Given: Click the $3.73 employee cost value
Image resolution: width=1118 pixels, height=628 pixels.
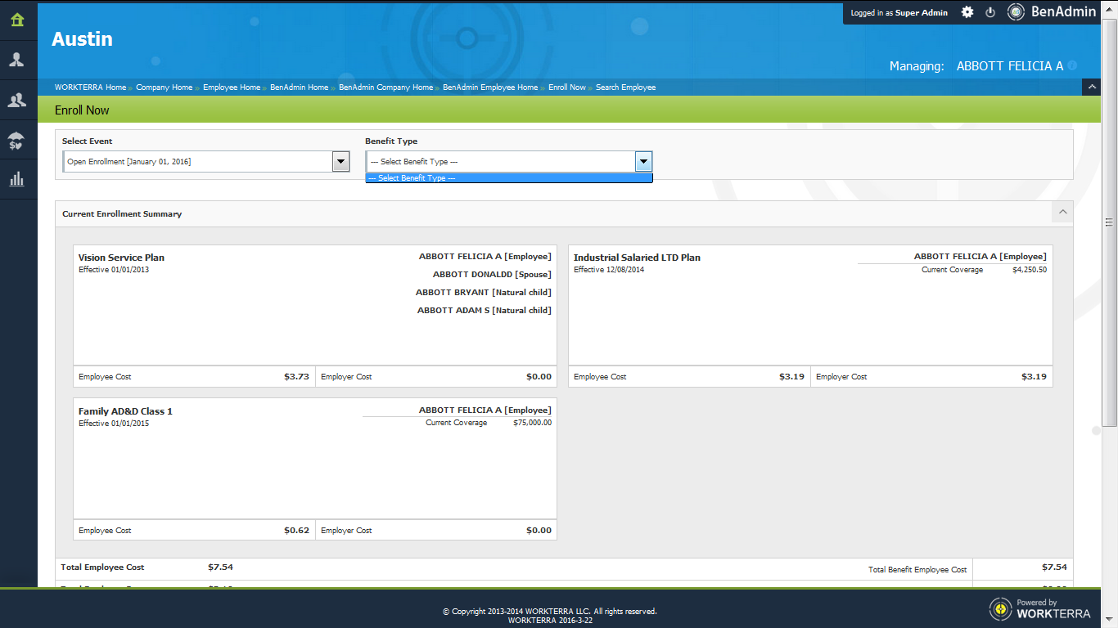Looking at the screenshot, I should pos(296,377).
